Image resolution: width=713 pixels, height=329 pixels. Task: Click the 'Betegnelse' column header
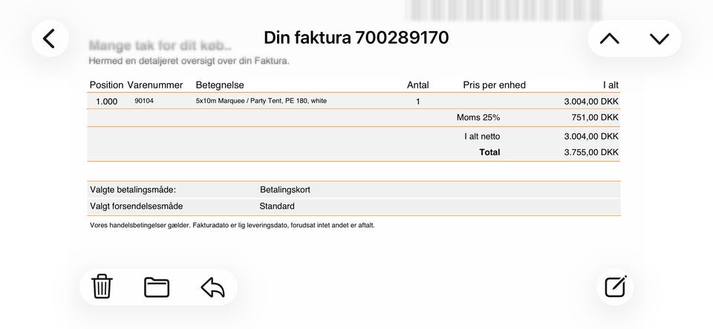(220, 85)
